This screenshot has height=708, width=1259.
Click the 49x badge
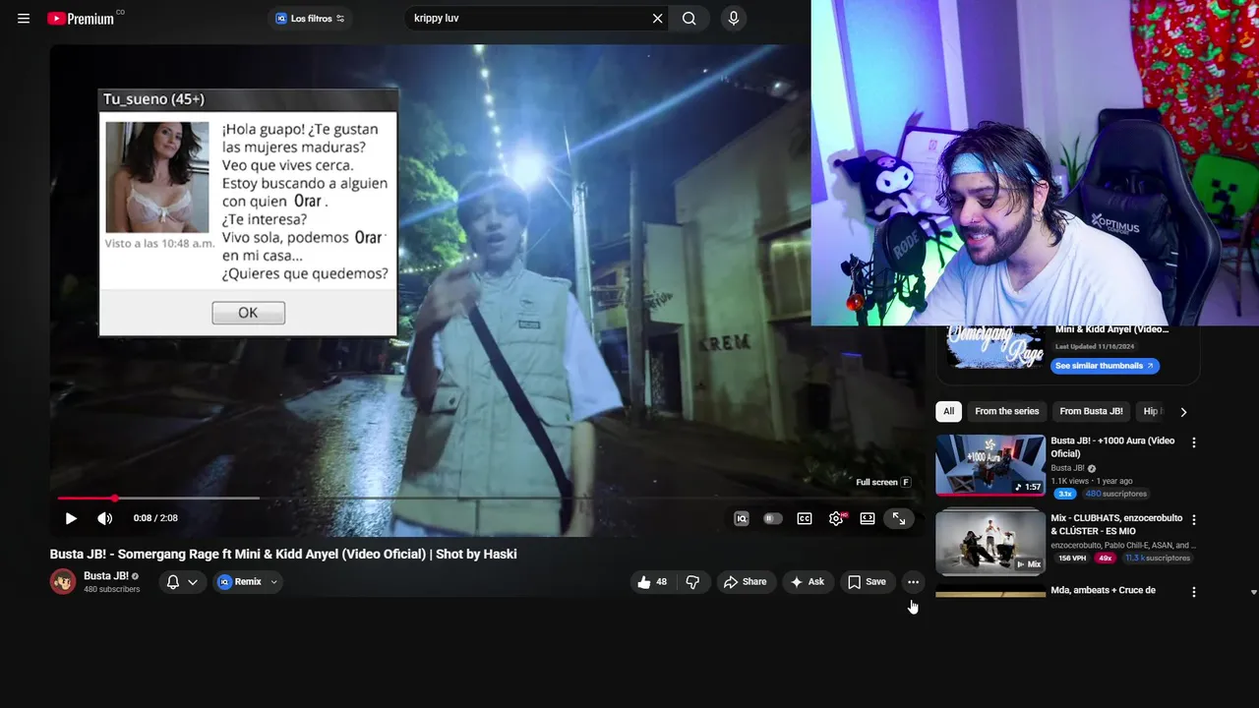pyautogui.click(x=1106, y=558)
